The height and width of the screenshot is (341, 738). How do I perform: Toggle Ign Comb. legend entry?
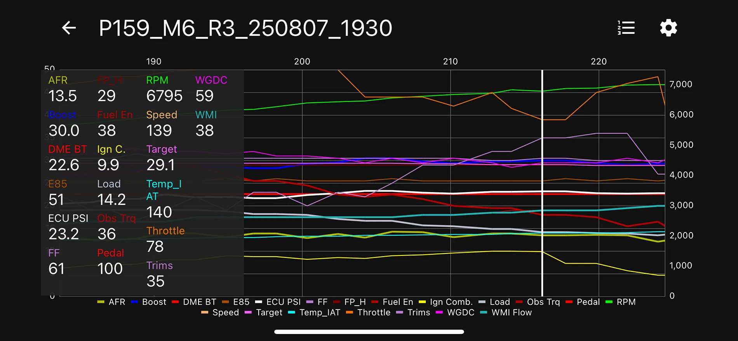(446, 302)
